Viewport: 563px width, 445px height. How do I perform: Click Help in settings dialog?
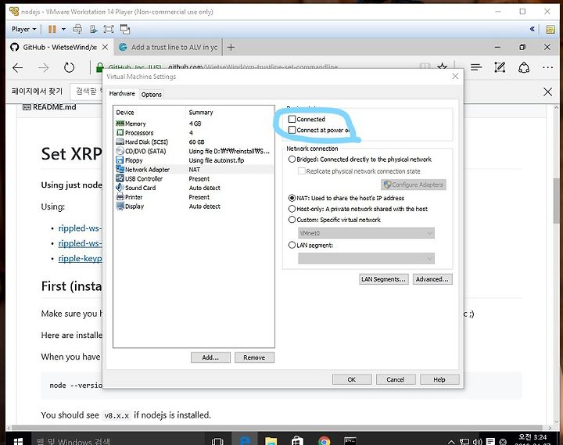point(439,379)
